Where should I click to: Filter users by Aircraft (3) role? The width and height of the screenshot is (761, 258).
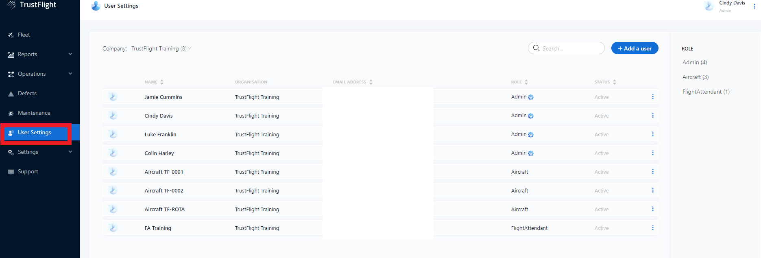point(695,77)
